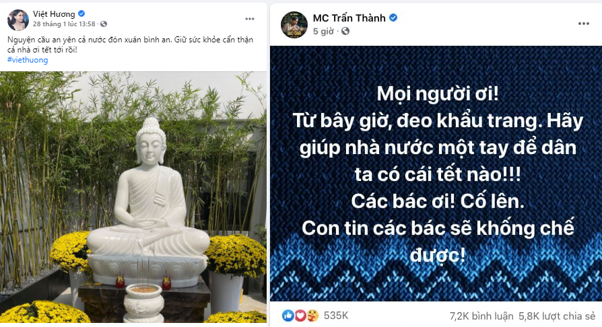This screenshot has height=327, width=602.
Task: Open the 7,2K bình luận comments
Action: coord(481,316)
